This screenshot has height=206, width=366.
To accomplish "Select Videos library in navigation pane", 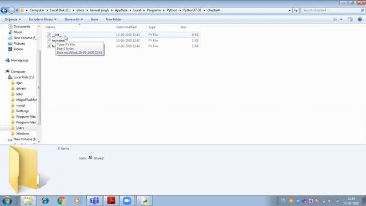I will pyautogui.click(x=18, y=49).
